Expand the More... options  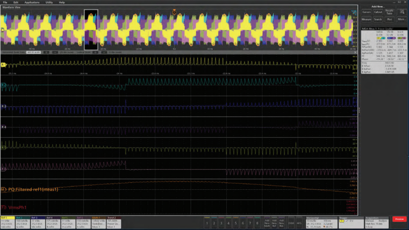[x=402, y=19]
